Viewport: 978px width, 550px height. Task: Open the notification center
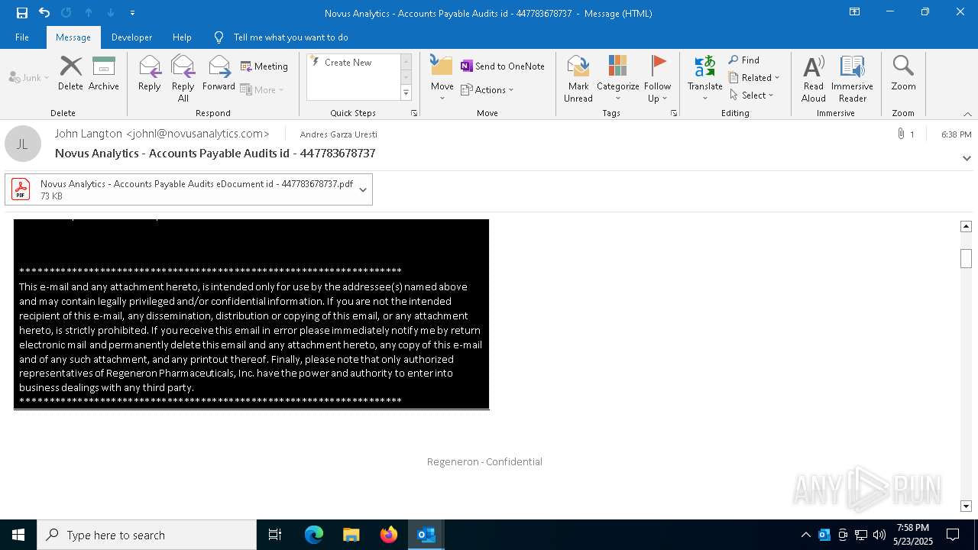953,535
